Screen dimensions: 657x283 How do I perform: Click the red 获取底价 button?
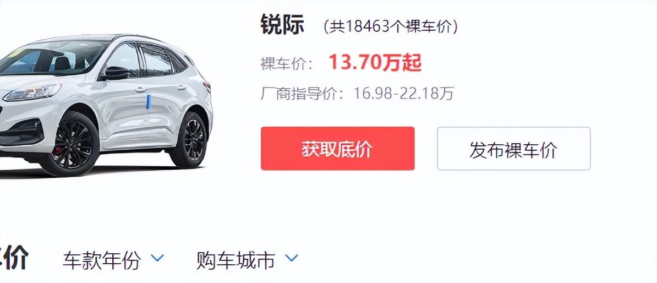tap(337, 149)
